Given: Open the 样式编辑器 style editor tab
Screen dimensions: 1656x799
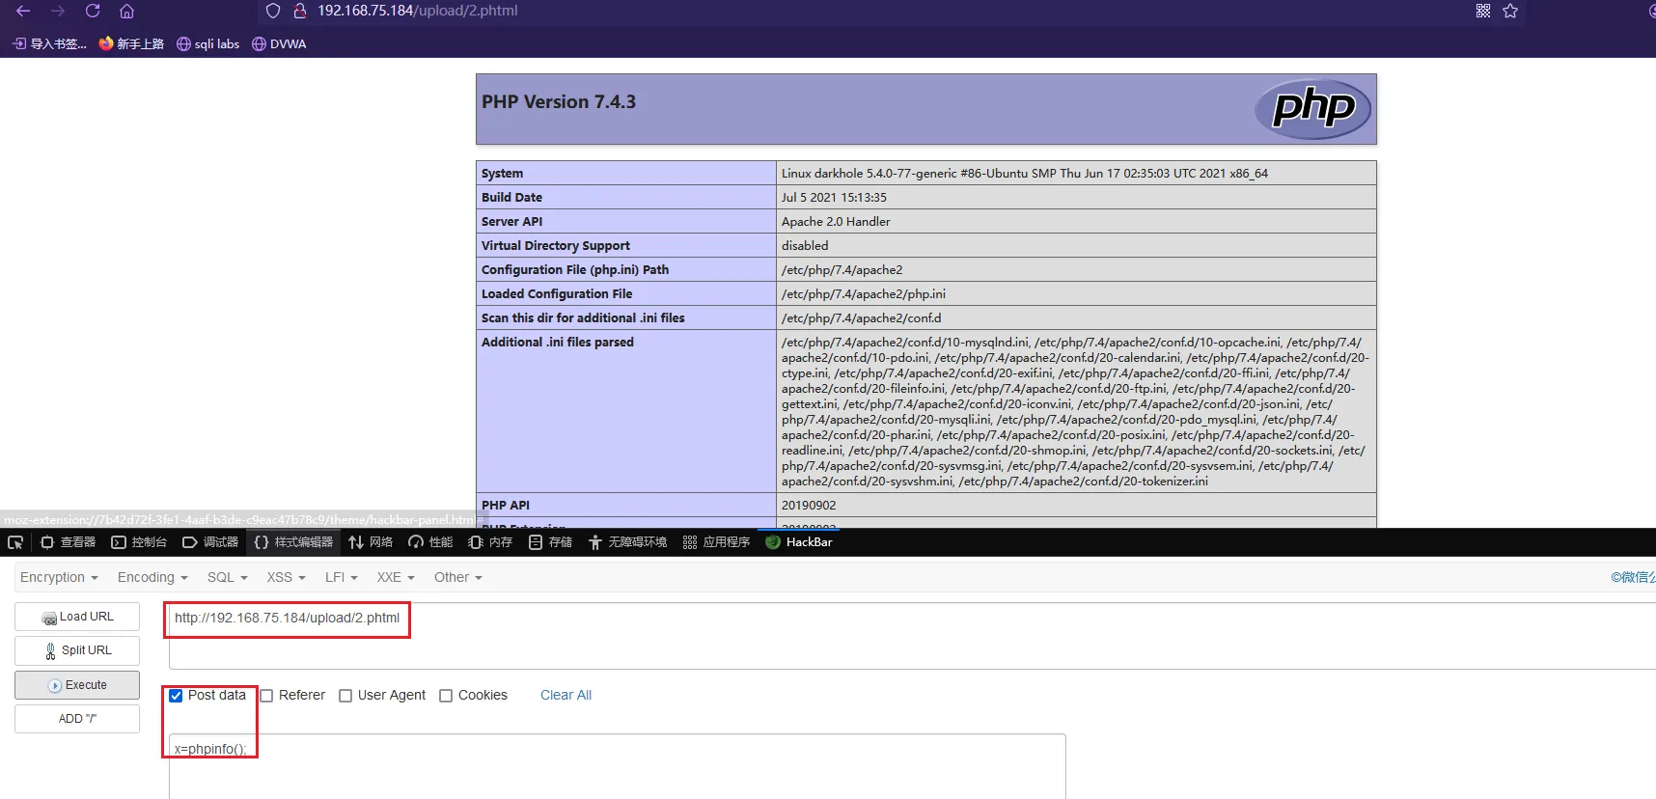Looking at the screenshot, I should click(293, 542).
